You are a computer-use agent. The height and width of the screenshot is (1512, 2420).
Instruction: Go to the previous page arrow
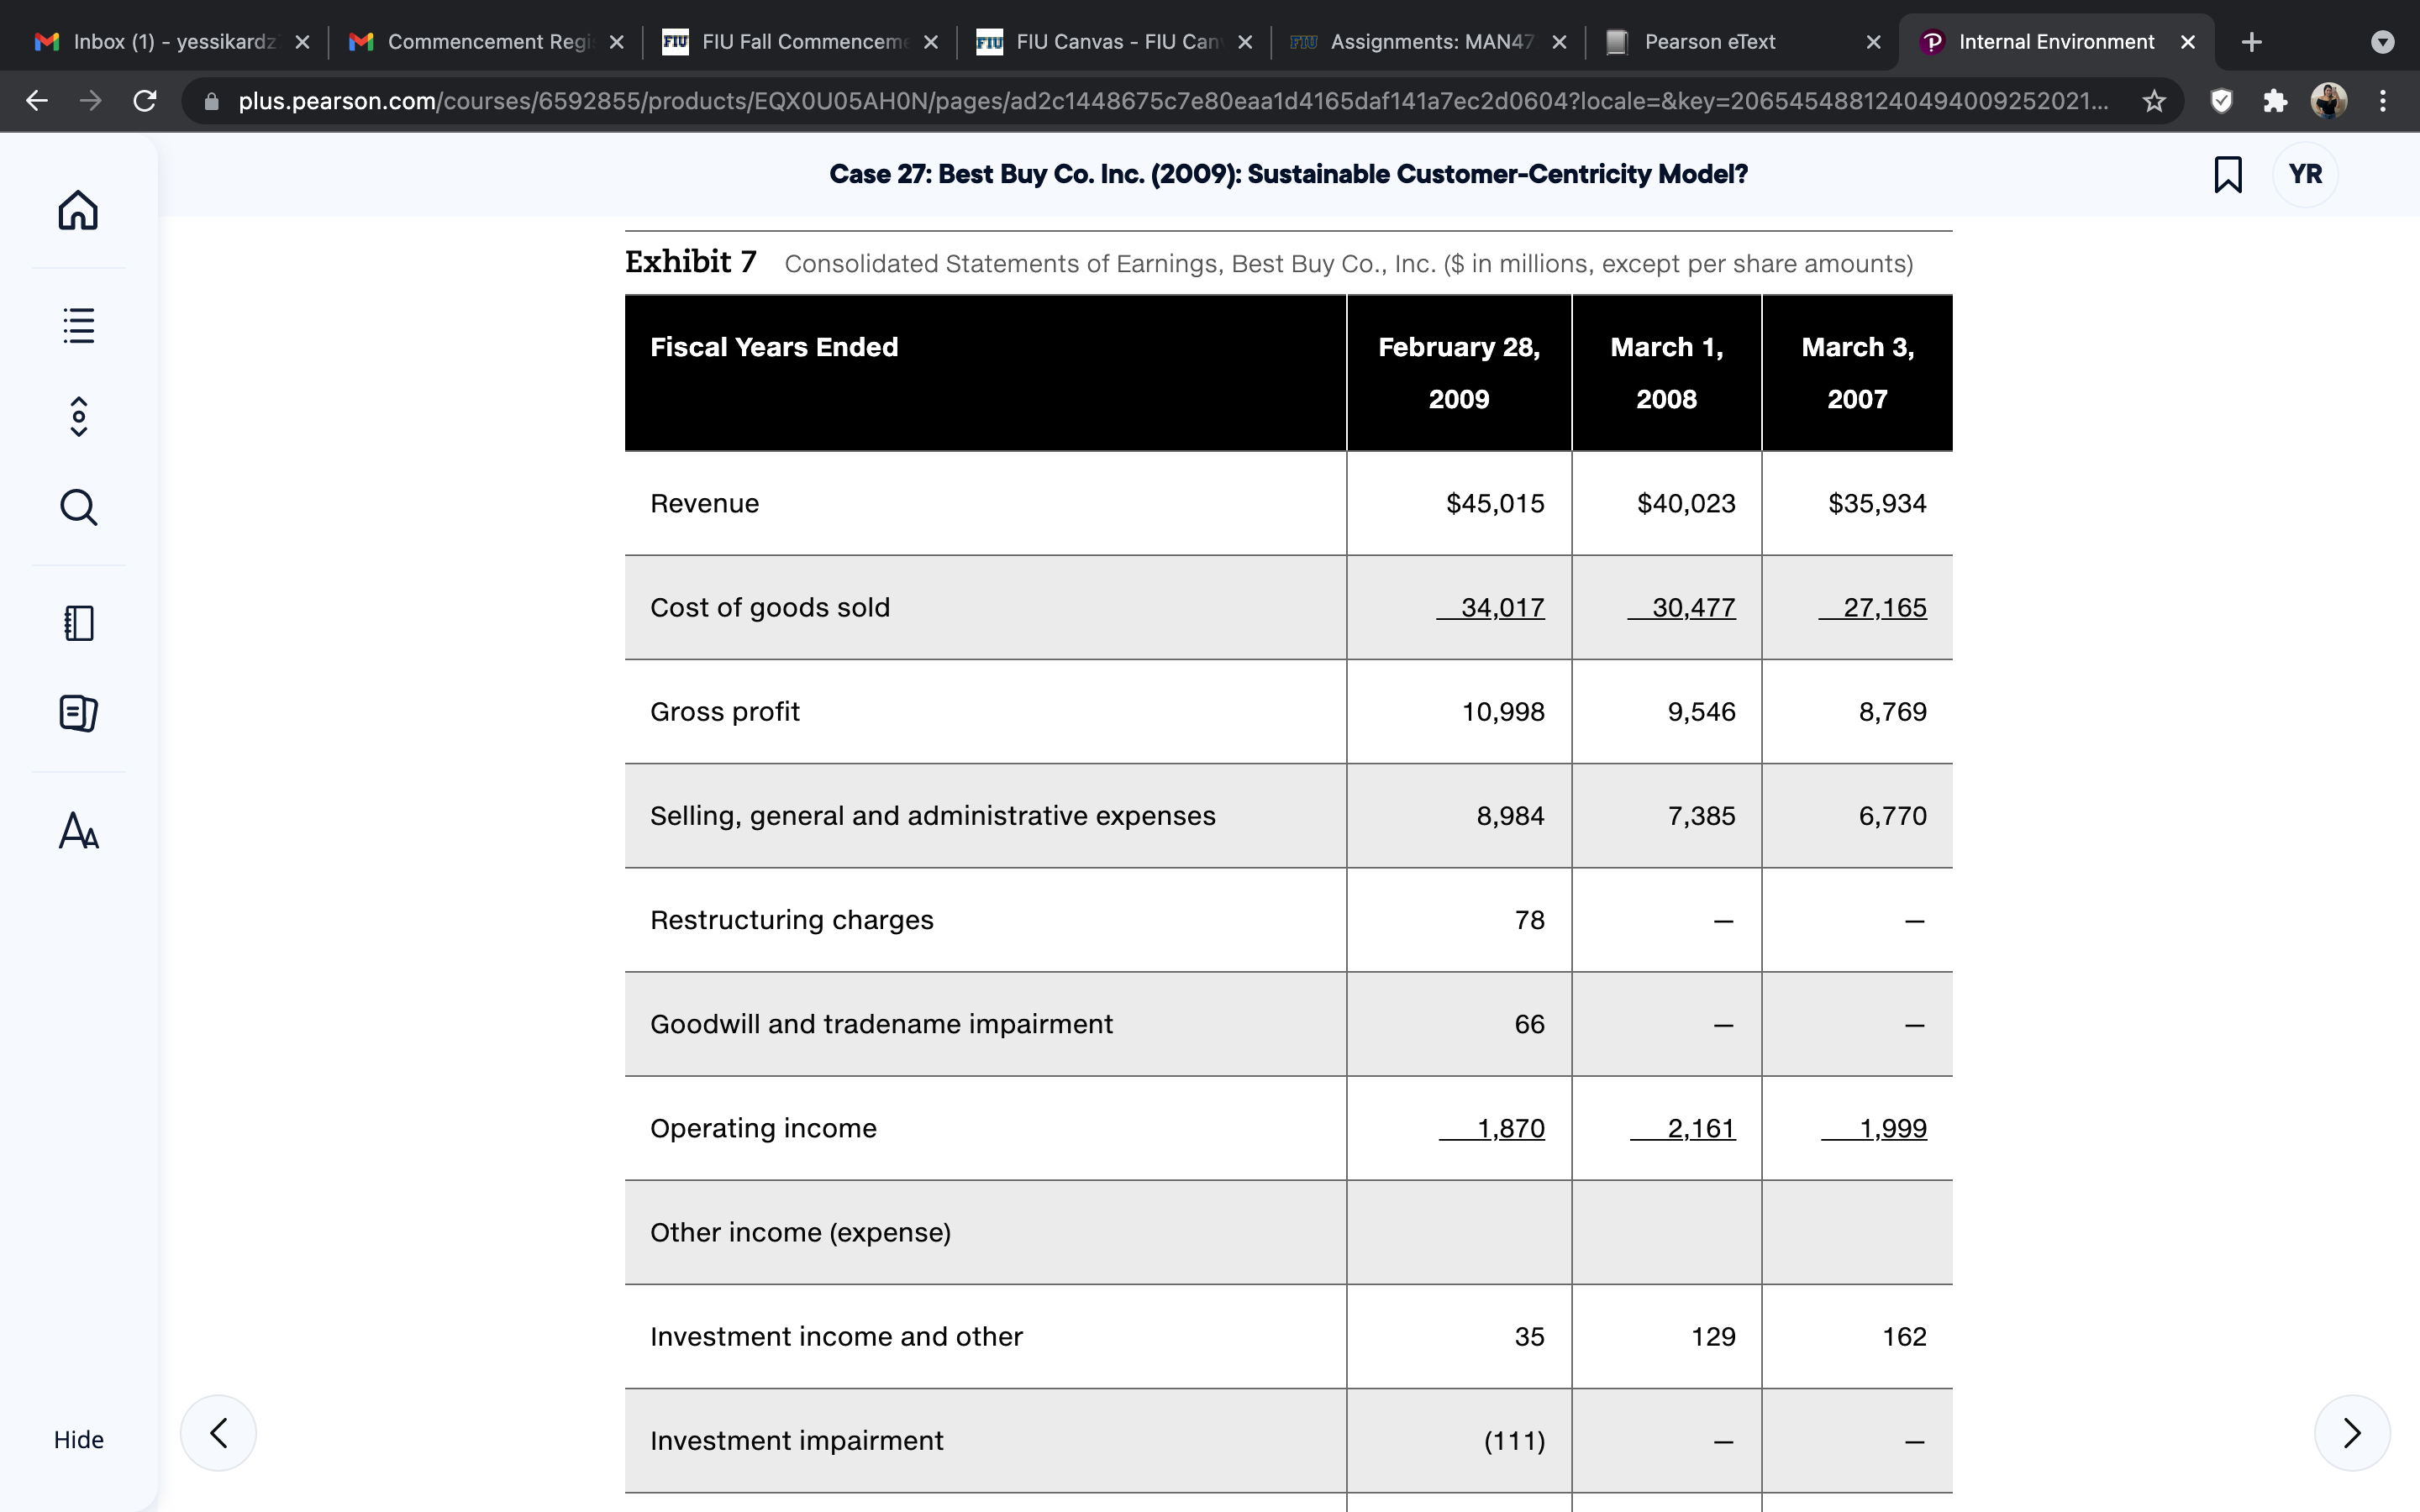tap(218, 1432)
